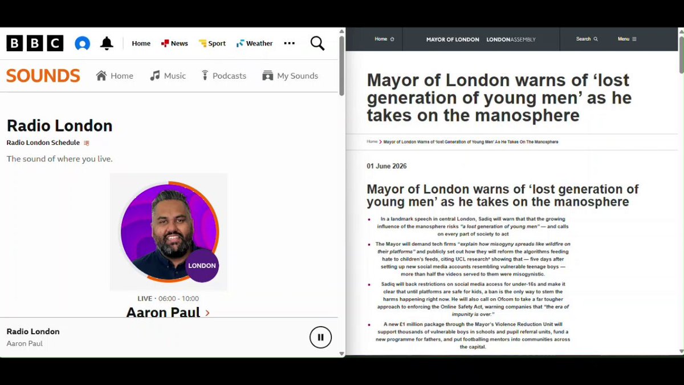Viewport: 684px width, 385px height.
Task: Open Search on the London.gov header
Action: point(587,39)
